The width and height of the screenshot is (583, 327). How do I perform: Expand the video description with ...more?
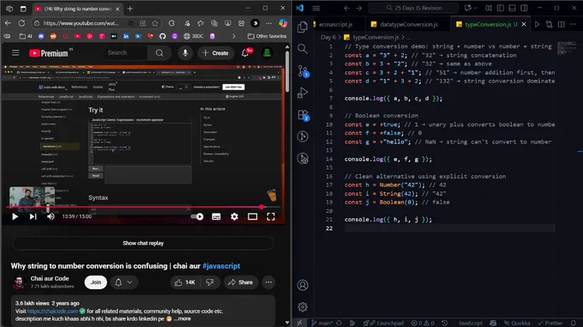pos(182,318)
